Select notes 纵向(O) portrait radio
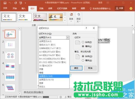 click(x=83, y=56)
